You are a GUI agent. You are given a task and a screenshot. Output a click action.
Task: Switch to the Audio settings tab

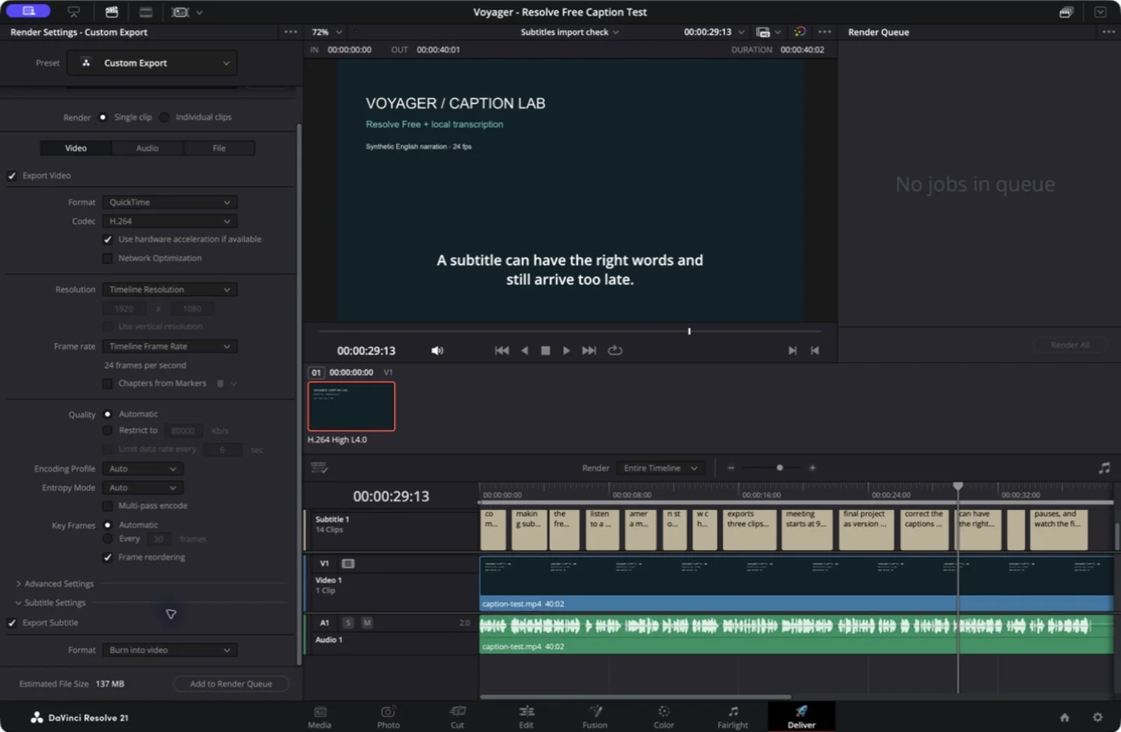tap(147, 148)
